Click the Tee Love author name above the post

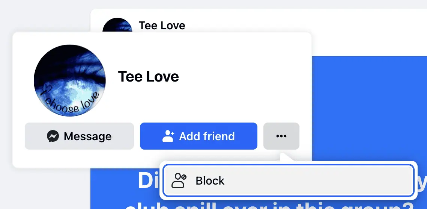point(162,26)
